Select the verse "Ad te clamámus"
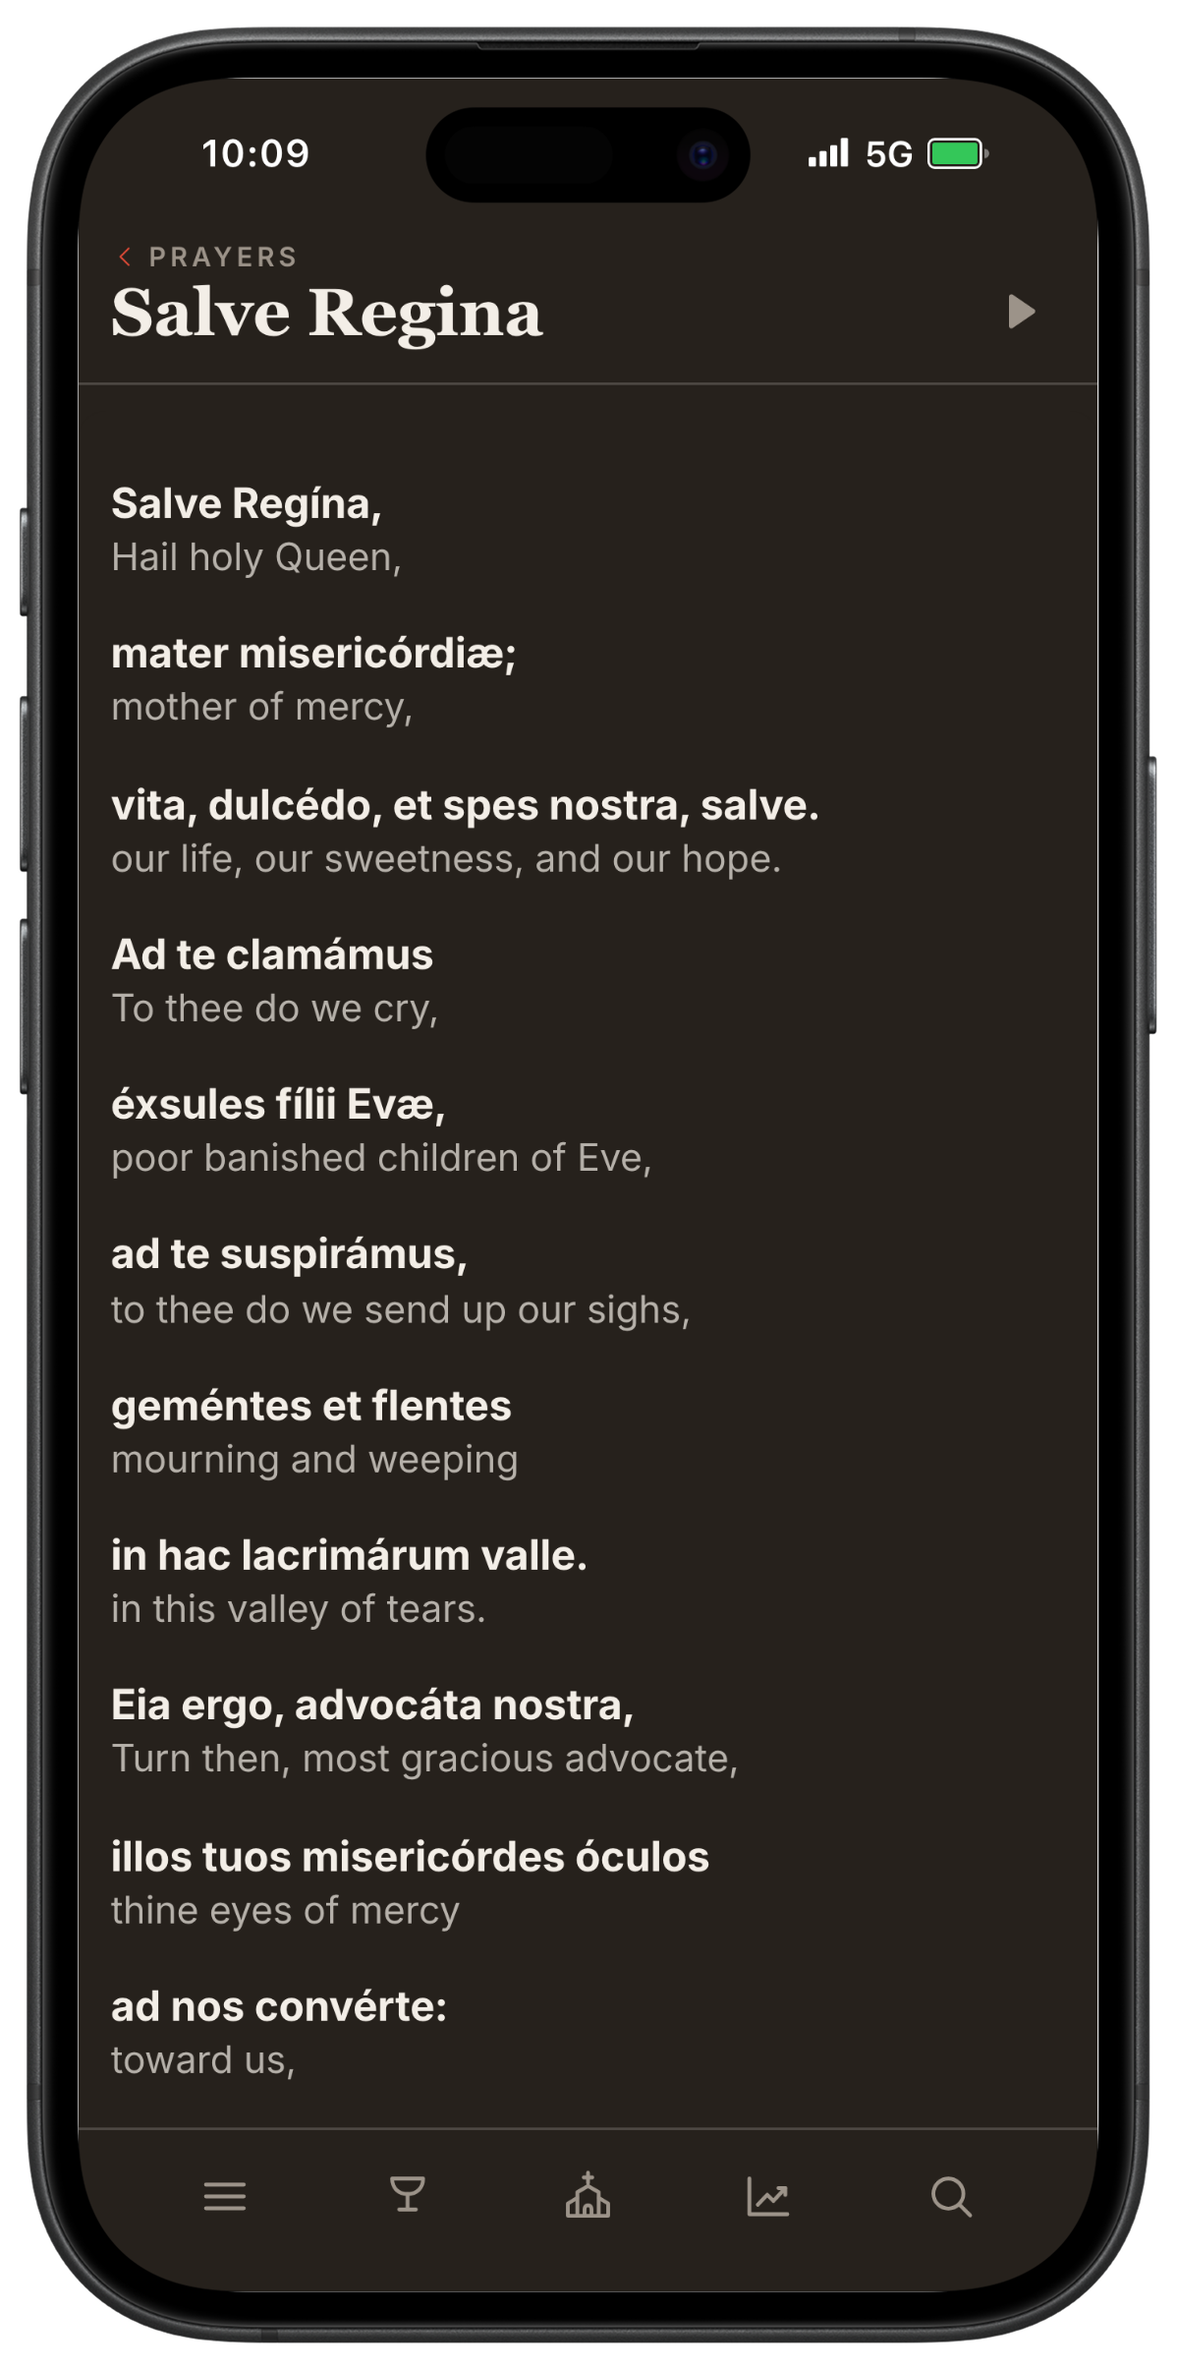 pyautogui.click(x=272, y=954)
